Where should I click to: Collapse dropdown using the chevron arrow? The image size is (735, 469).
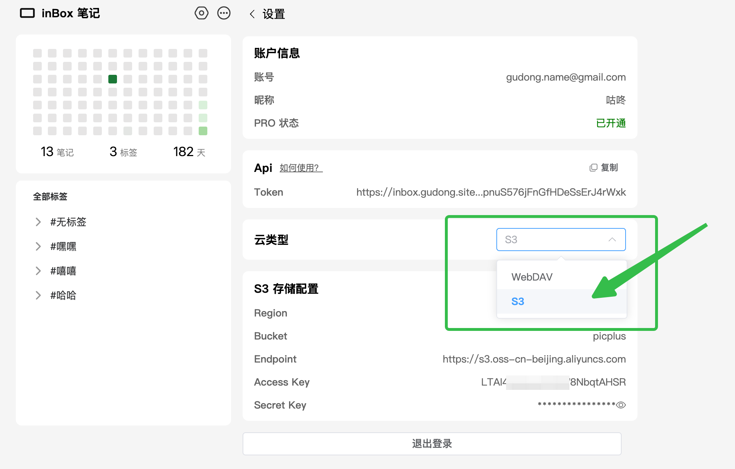coord(612,240)
